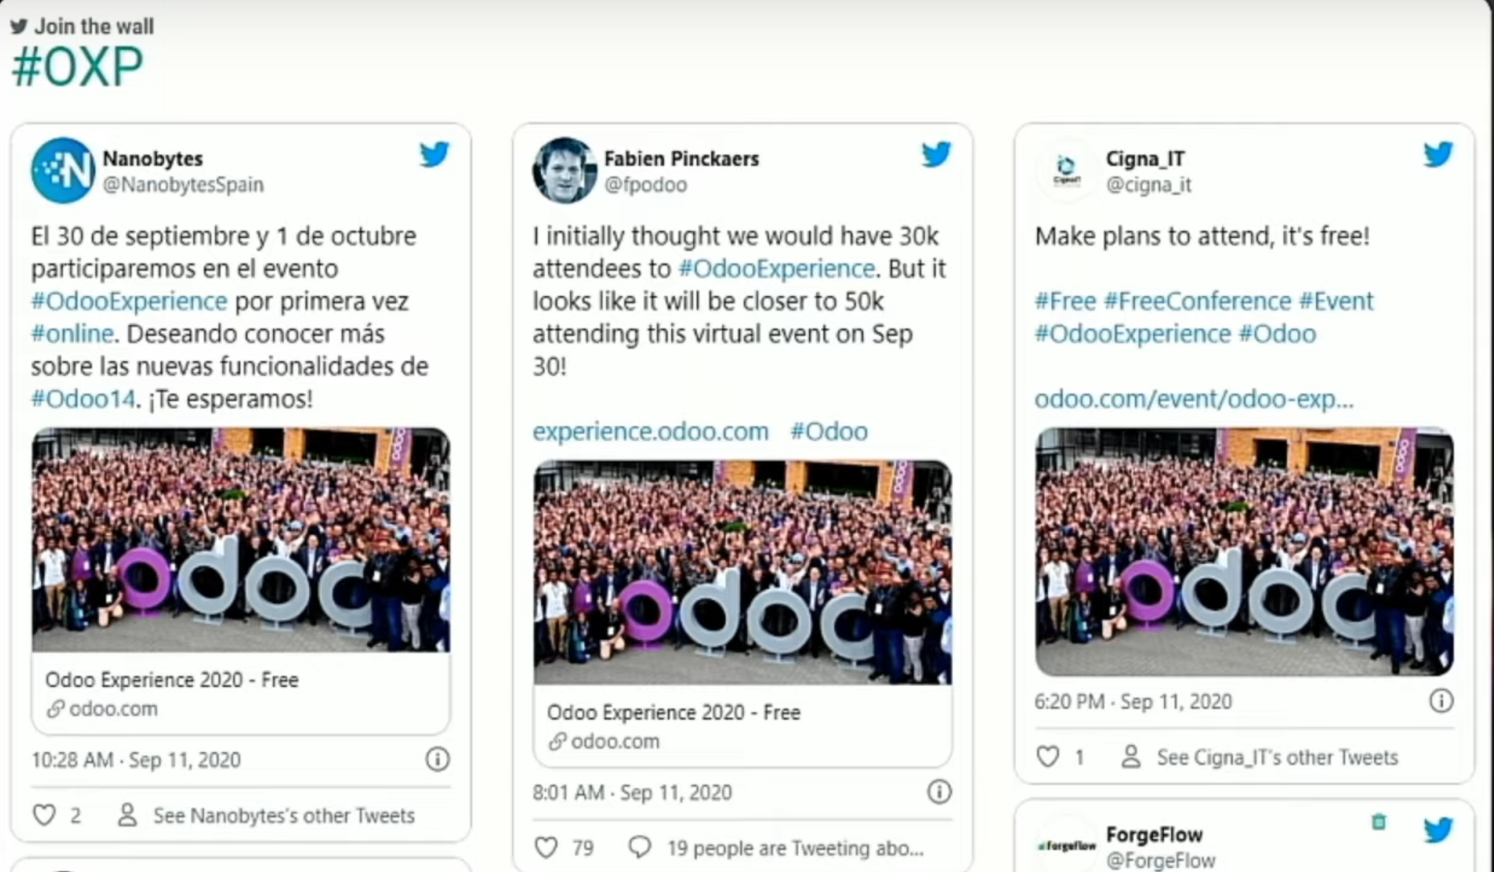The width and height of the screenshot is (1494, 872).
Task: Click Join the wall link
Action: click(82, 27)
